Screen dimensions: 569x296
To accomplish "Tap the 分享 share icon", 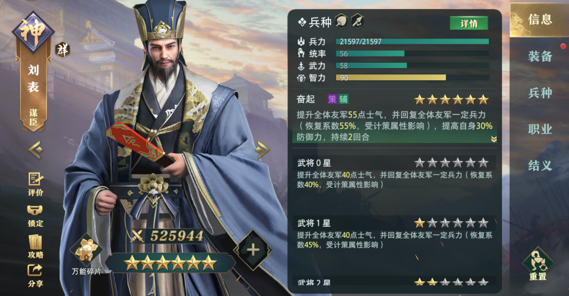I will click(35, 275).
